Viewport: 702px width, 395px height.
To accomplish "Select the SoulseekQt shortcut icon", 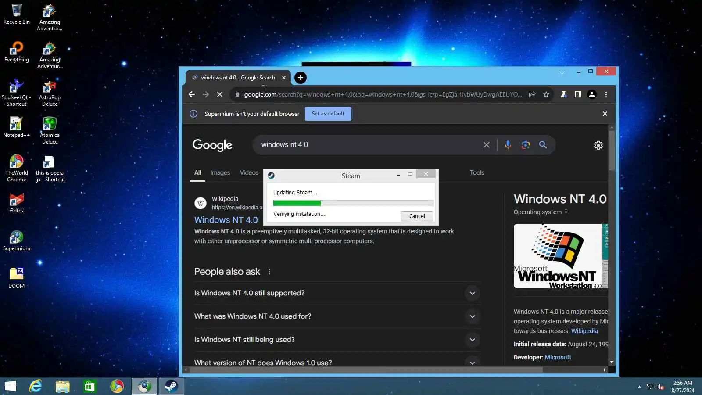I will (17, 93).
